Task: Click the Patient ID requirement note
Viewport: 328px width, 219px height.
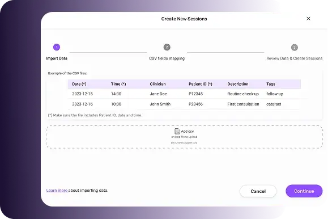Action: point(95,115)
